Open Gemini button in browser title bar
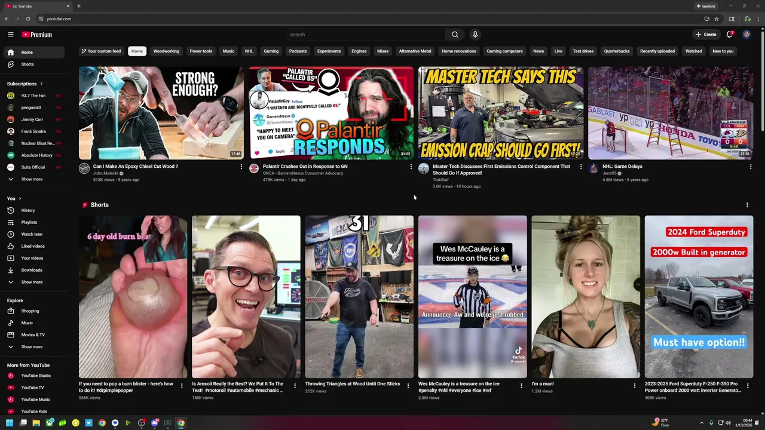This screenshot has height=430, width=765. [x=706, y=6]
